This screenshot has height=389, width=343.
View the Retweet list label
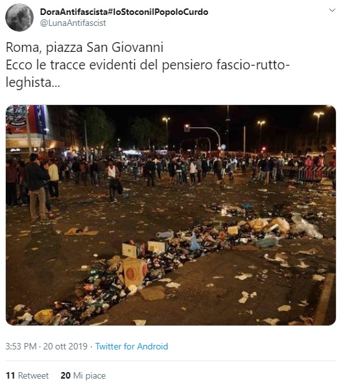(33, 375)
